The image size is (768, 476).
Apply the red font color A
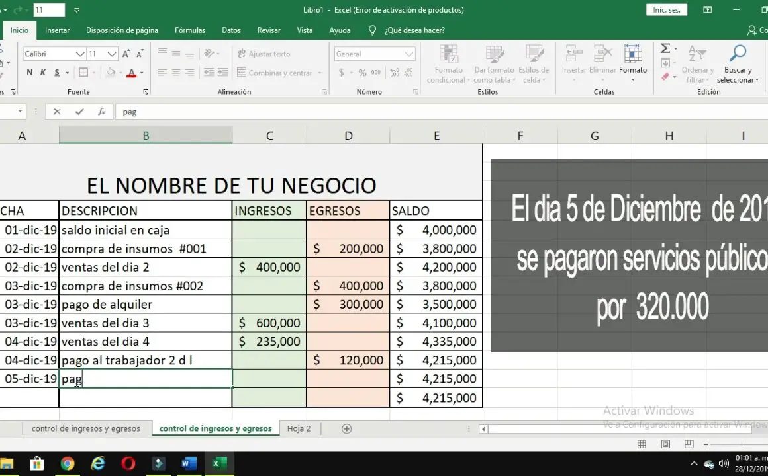pos(131,73)
